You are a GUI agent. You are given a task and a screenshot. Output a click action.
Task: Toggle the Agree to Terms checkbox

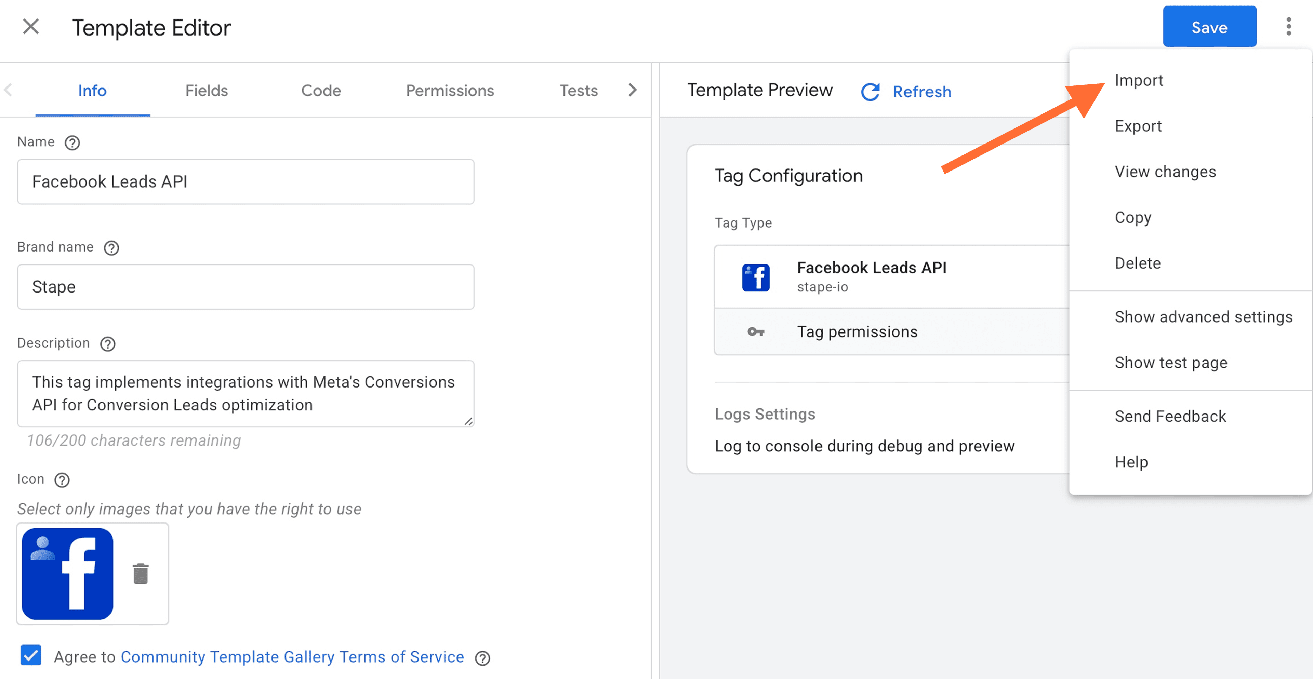click(x=30, y=655)
